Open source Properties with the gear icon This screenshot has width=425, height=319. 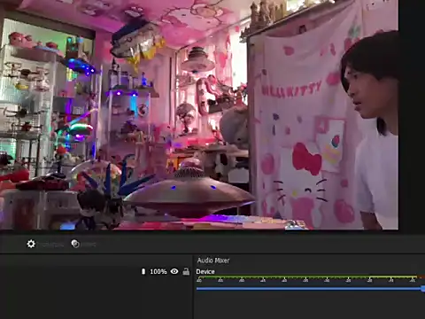[x=31, y=244]
